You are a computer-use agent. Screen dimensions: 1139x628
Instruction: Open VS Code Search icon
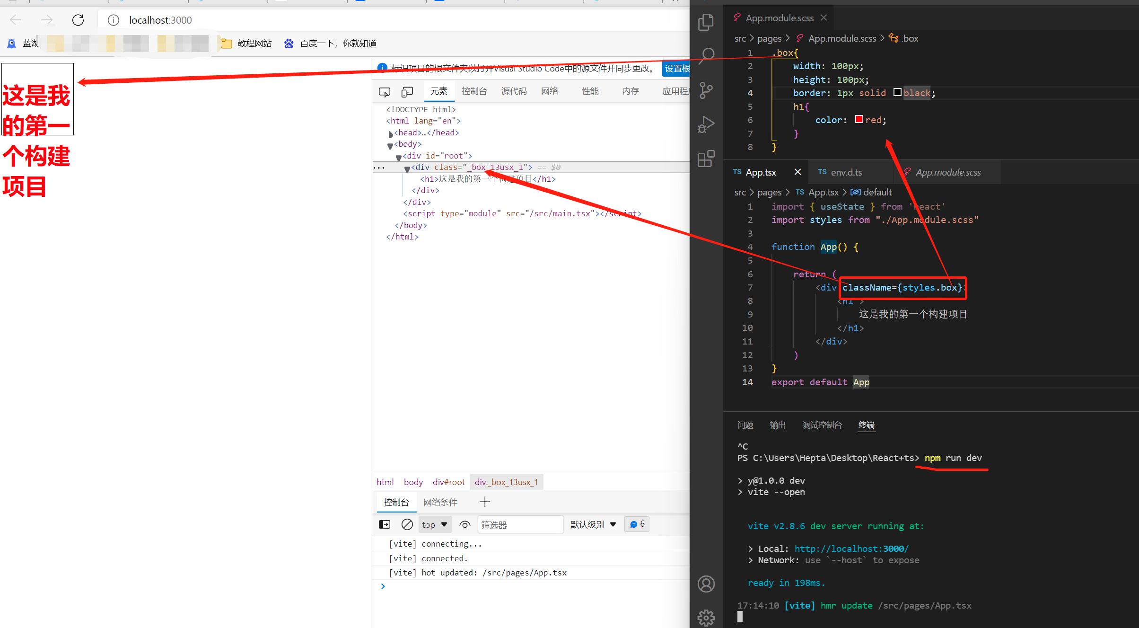point(707,55)
